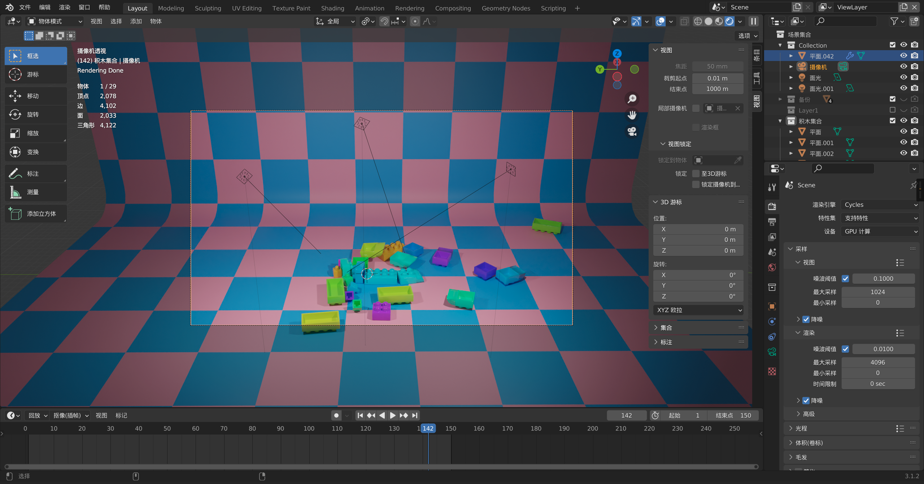The image size is (924, 484).
Task: Click the 最大采样 1024 field
Action: tap(878, 292)
